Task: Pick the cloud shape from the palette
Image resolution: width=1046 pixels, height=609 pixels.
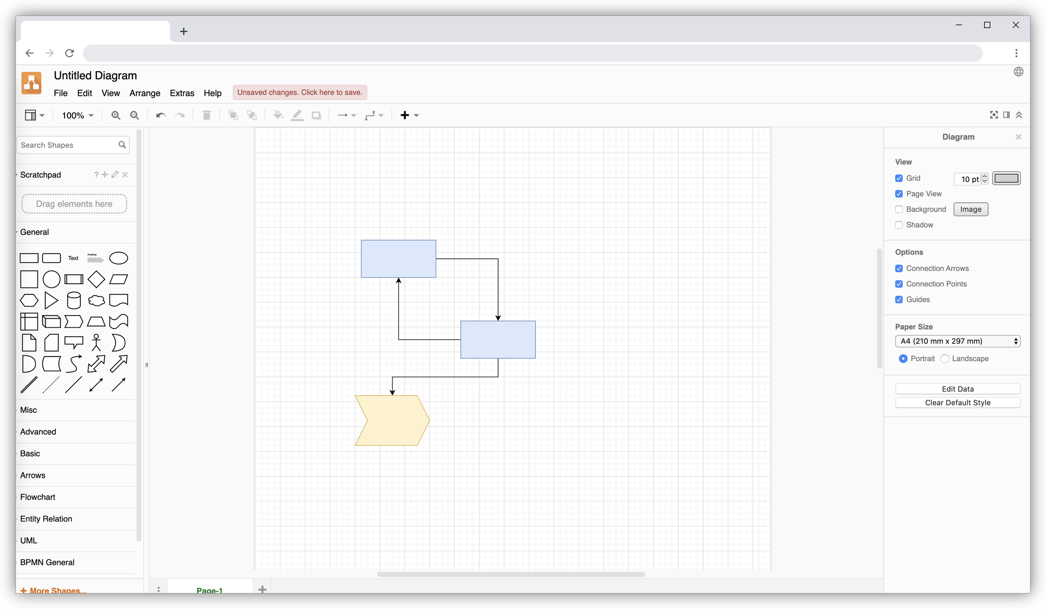Action: (x=96, y=300)
